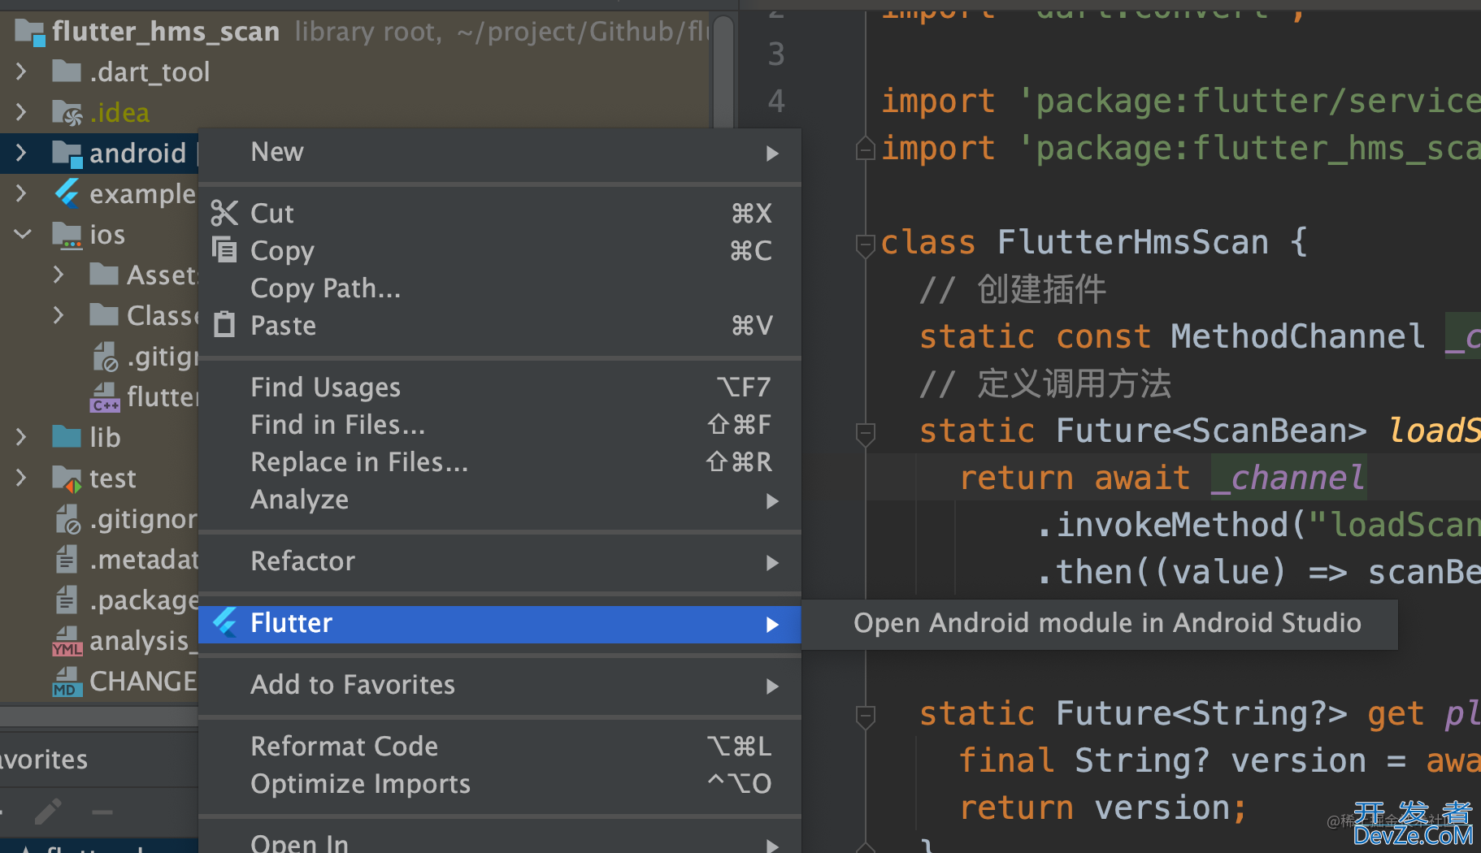Image resolution: width=1481 pixels, height=853 pixels.
Task: Click the Favorites panel label
Action: coord(44,760)
